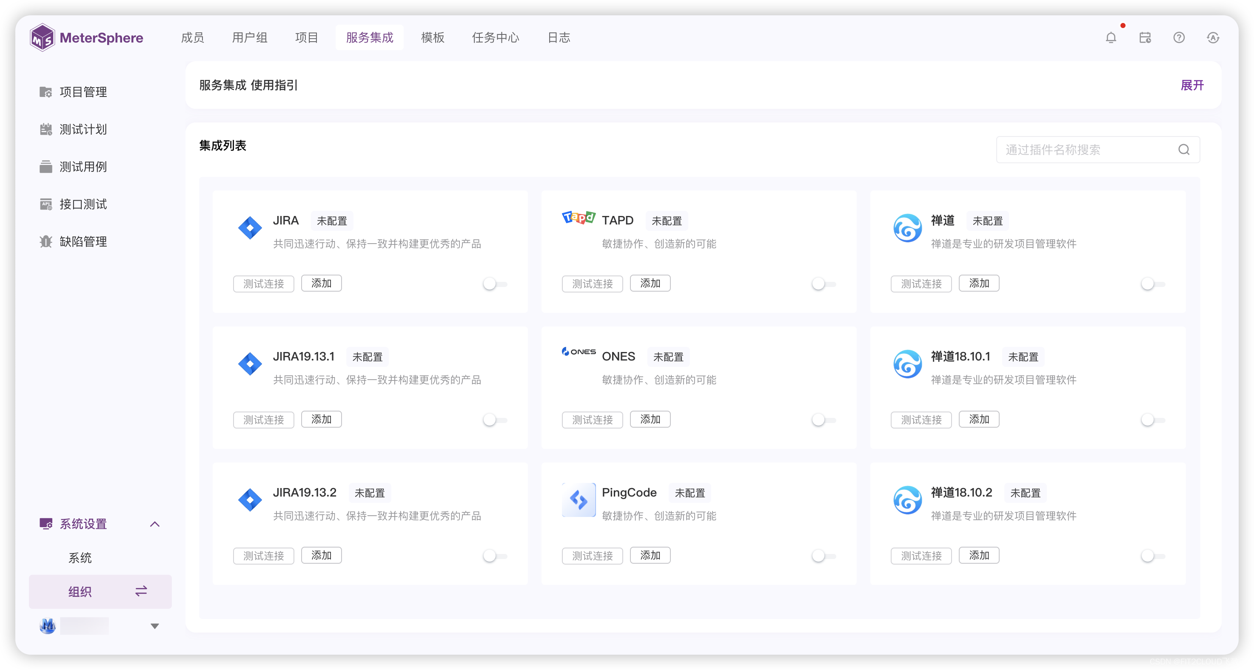This screenshot has height=670, width=1254.
Task: Click the switch-organization arrows icon
Action: pos(141,591)
